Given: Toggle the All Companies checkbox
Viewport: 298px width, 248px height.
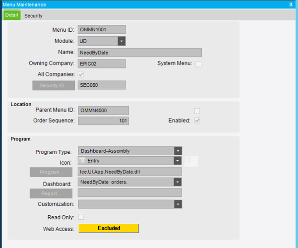Looking at the screenshot, I should click(81, 74).
